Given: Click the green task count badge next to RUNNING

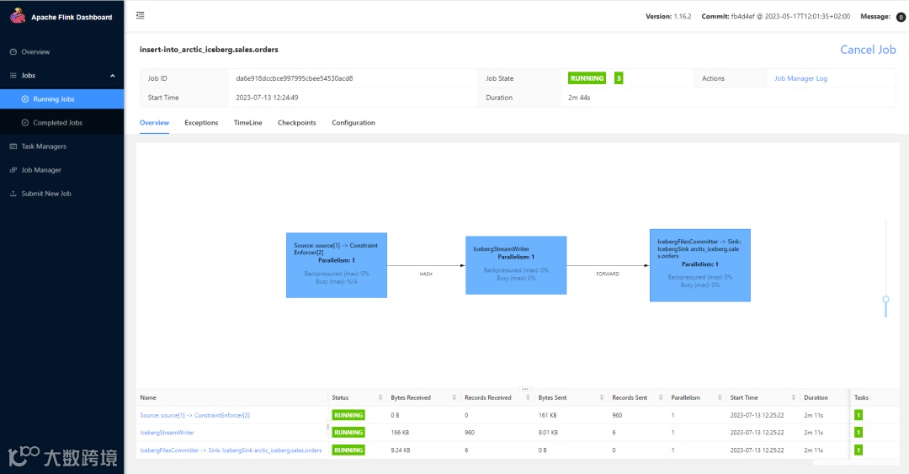Looking at the screenshot, I should point(619,78).
